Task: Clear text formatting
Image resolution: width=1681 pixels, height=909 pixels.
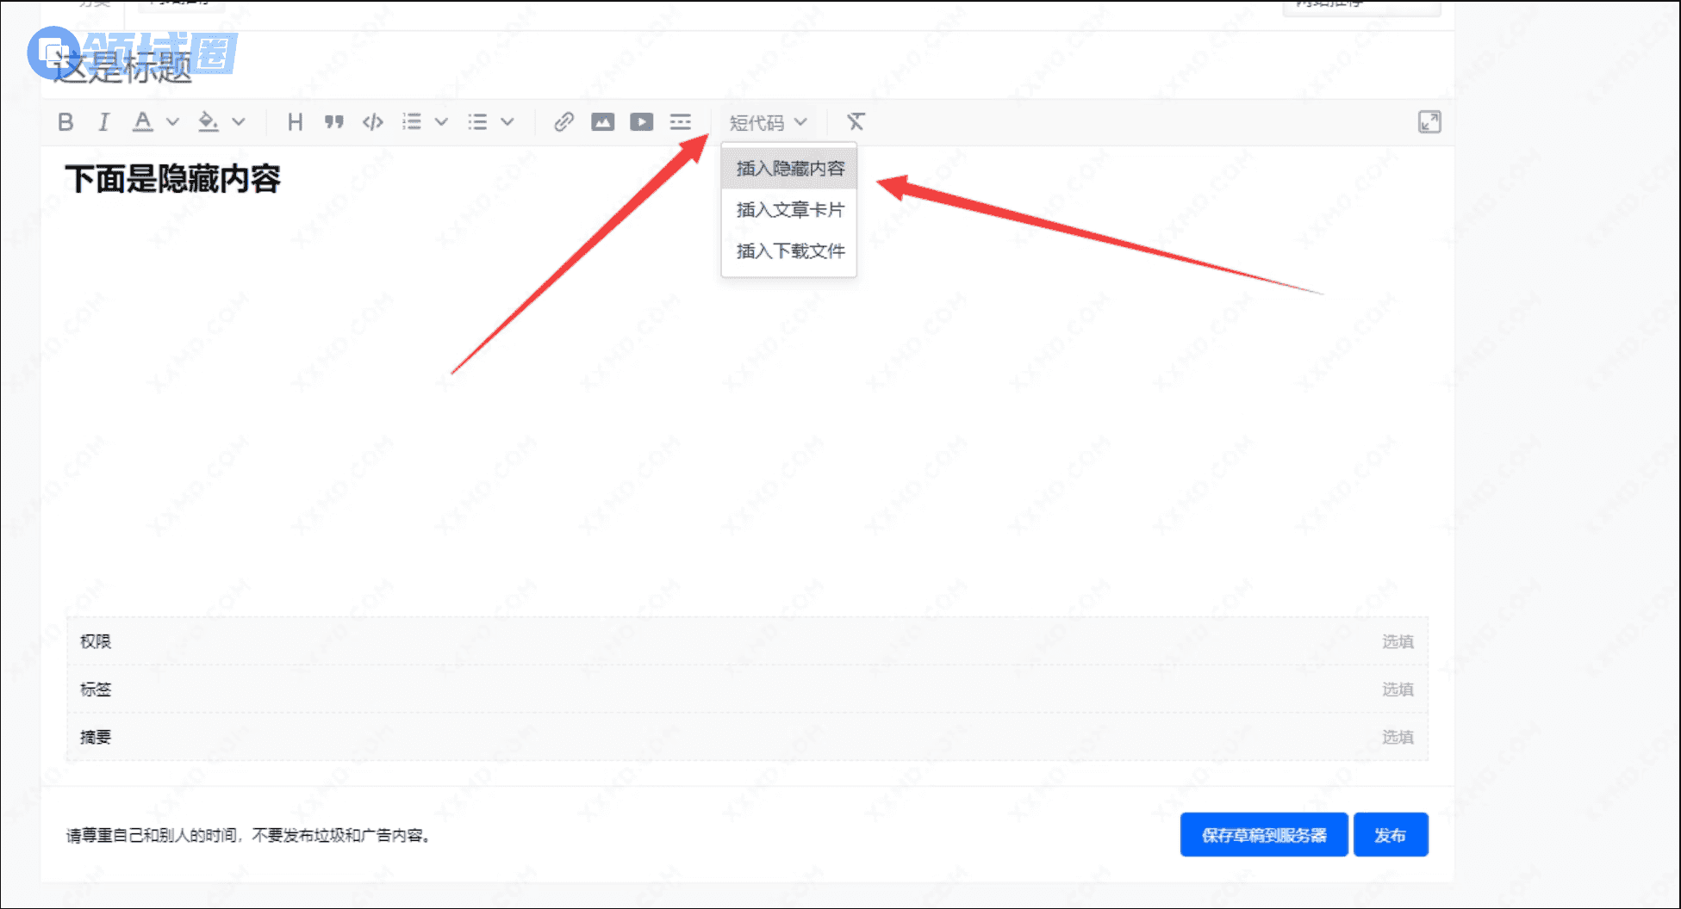Action: (855, 122)
